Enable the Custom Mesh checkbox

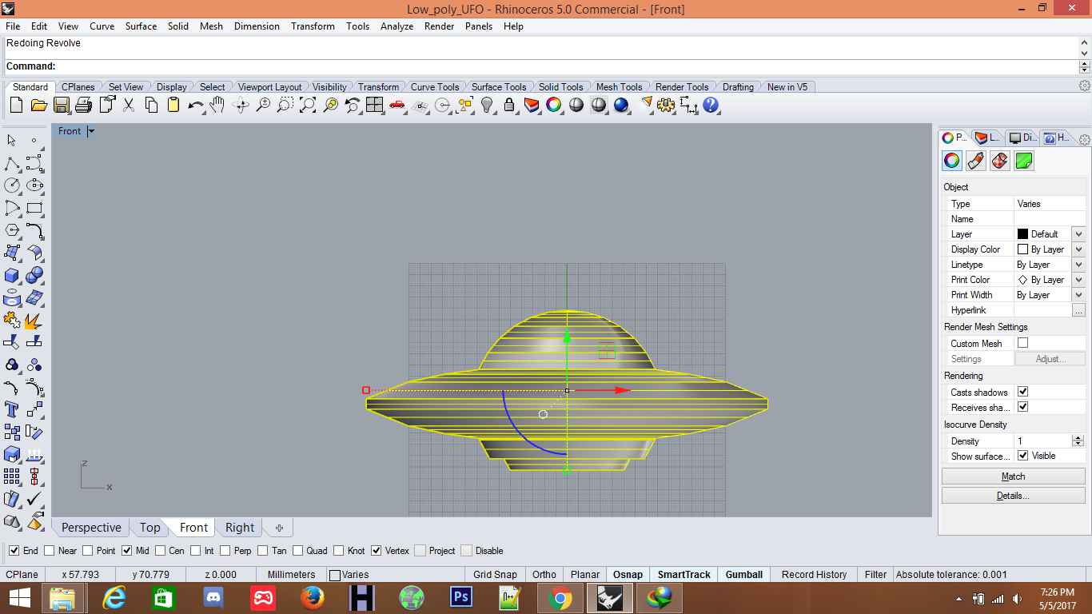tap(1022, 343)
